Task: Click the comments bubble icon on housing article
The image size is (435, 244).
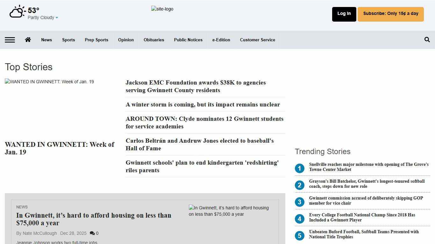Action: pyautogui.click(x=92, y=233)
